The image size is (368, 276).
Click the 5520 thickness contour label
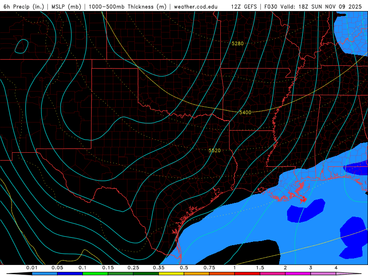pos(214,150)
